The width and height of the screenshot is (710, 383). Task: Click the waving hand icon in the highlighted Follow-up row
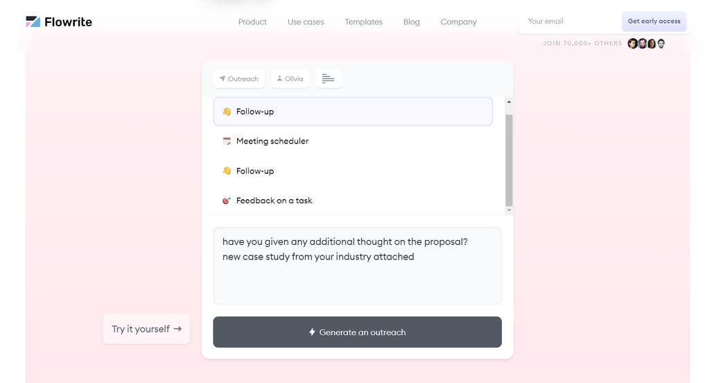pyautogui.click(x=227, y=112)
